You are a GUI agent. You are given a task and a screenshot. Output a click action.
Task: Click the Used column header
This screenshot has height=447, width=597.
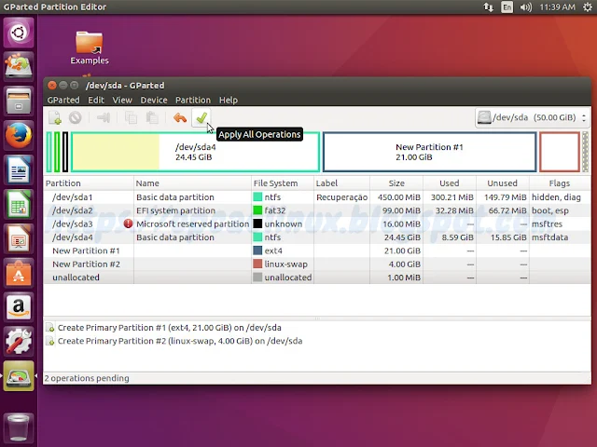pos(450,183)
